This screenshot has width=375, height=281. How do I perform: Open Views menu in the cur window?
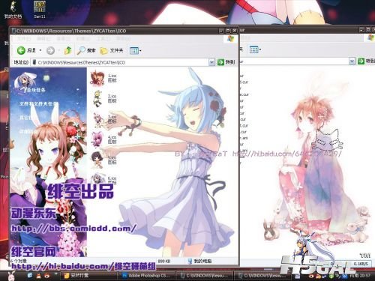pos(255,49)
